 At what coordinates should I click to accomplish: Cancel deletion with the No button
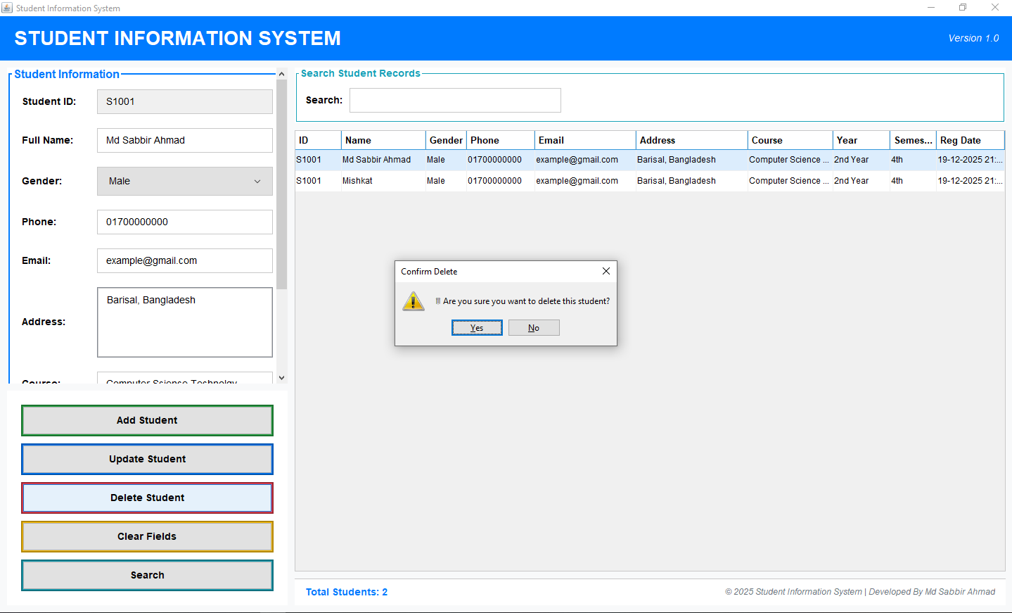pyautogui.click(x=534, y=328)
